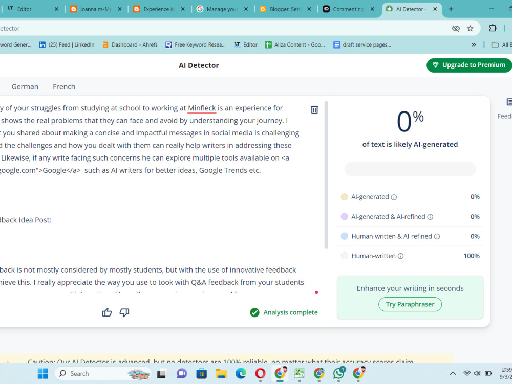Screen dimensions: 512x384
Task: Switch to the Blogger: Sett browser tab
Action: point(285,9)
